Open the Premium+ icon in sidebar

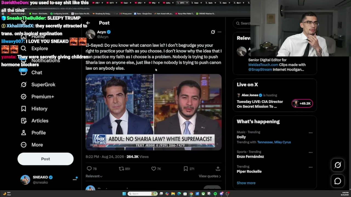tap(24, 97)
